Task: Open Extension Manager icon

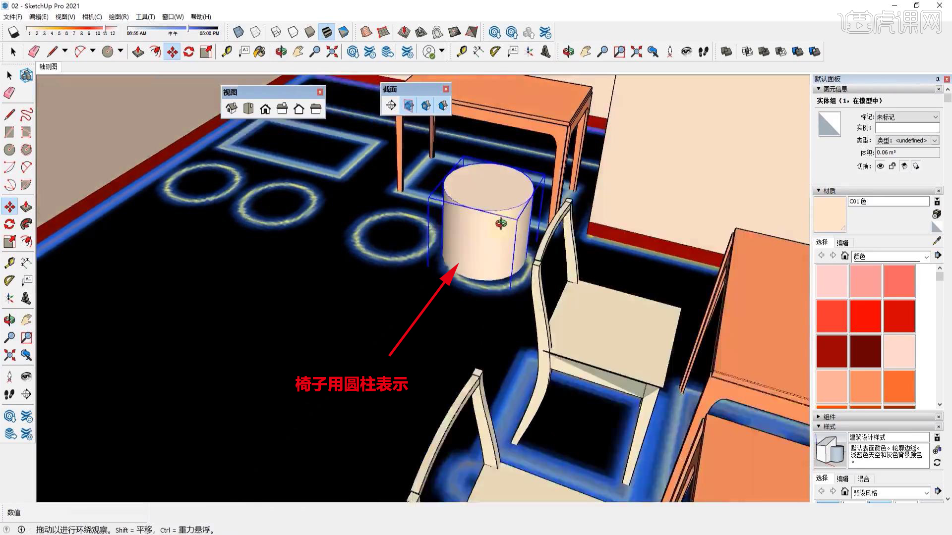Action: 408,52
